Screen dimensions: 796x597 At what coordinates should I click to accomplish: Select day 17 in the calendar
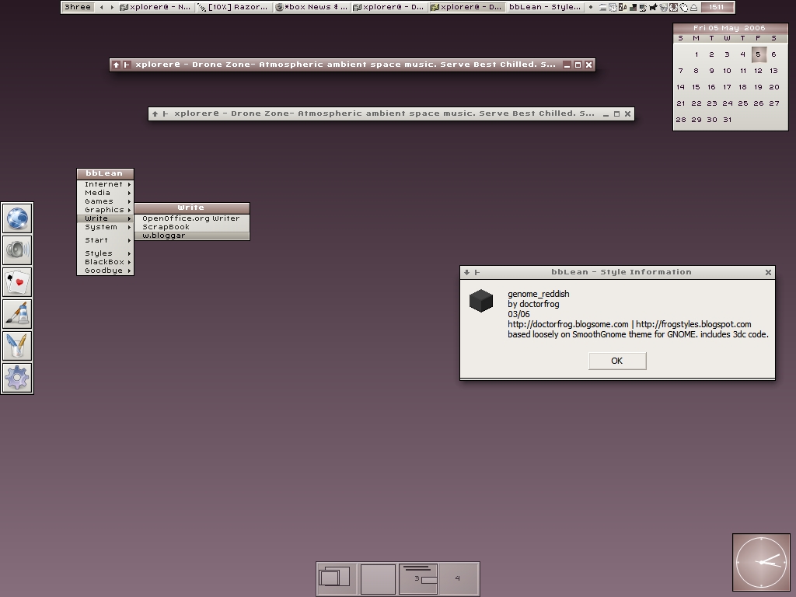727,87
